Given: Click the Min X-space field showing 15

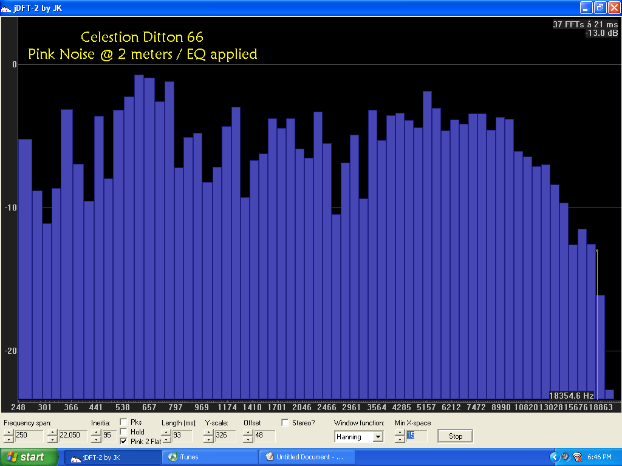Looking at the screenshot, I should point(416,436).
